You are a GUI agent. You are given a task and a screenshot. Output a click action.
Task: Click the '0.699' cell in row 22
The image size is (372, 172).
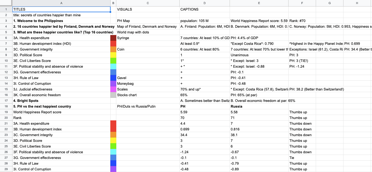205,129
